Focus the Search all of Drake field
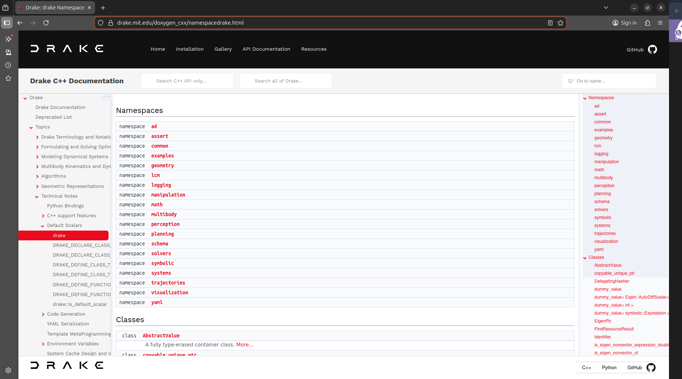Screen dimensions: 682x379 pos(286,81)
